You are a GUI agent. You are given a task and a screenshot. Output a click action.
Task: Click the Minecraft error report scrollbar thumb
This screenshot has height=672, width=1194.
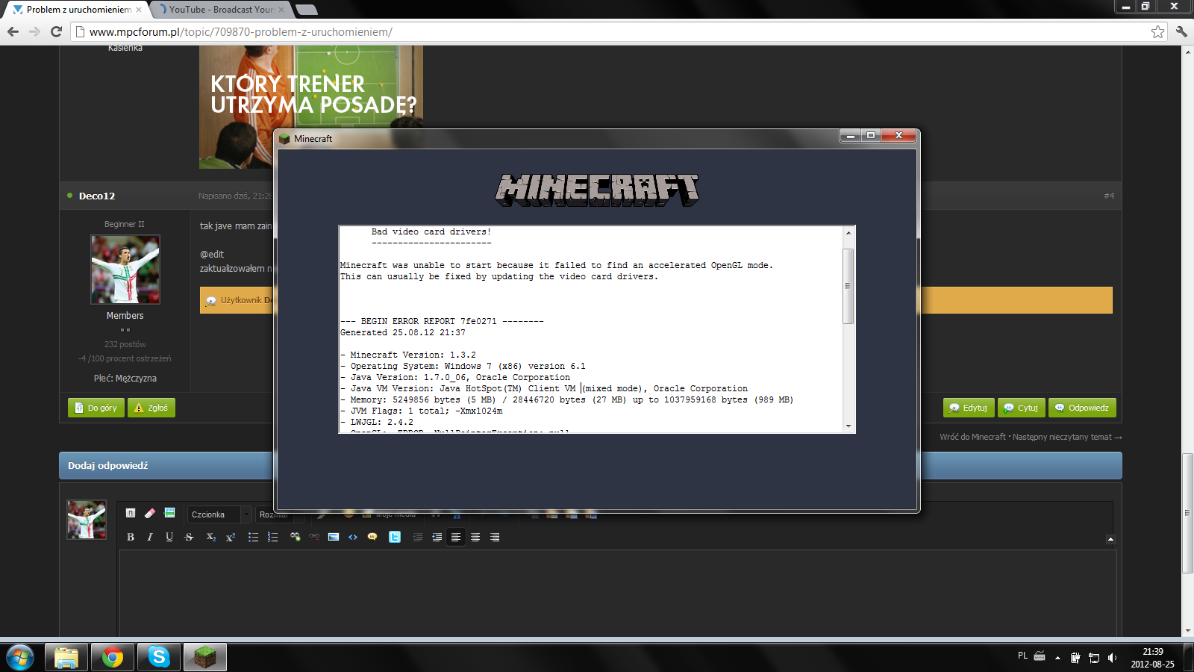point(848,286)
